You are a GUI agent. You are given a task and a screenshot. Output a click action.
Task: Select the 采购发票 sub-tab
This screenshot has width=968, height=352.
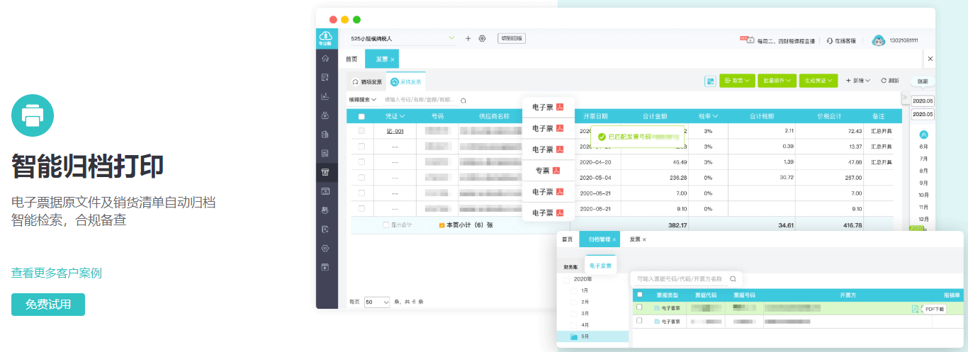pyautogui.click(x=405, y=81)
